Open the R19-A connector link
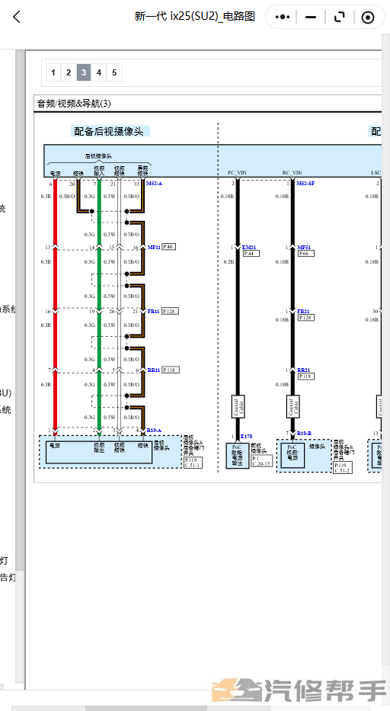The height and width of the screenshot is (711, 390). coord(154,431)
